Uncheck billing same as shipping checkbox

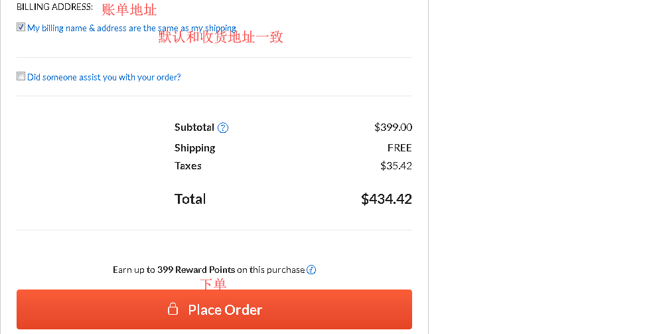pos(21,28)
